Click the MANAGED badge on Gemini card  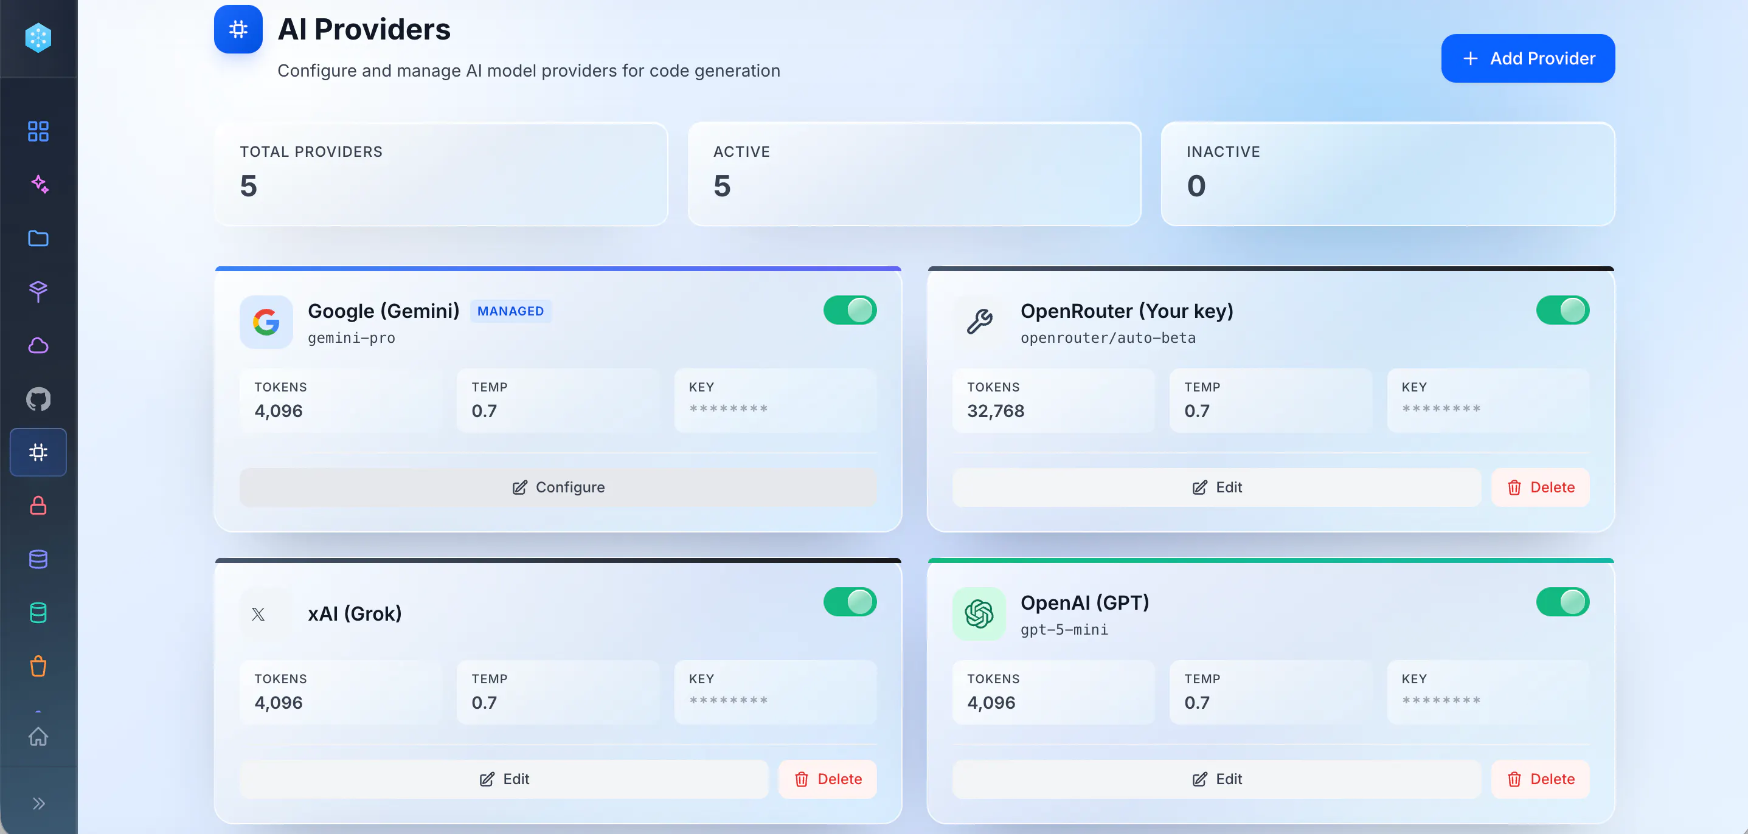pos(510,311)
